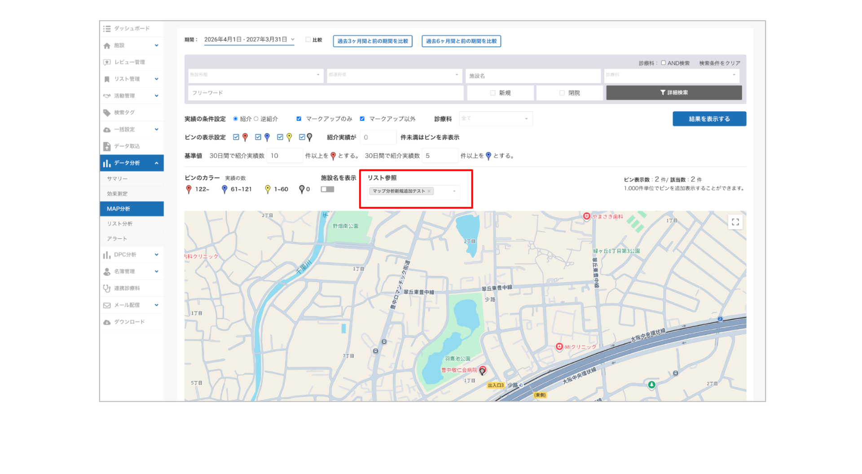The height and width of the screenshot is (474, 862).
Task: Click the green park marker on map
Action: (651, 385)
